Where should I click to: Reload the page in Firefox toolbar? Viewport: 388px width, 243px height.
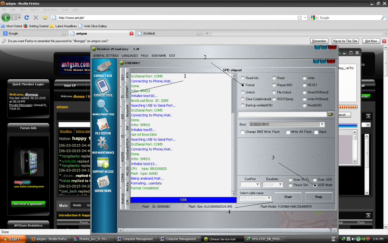click(x=27, y=17)
